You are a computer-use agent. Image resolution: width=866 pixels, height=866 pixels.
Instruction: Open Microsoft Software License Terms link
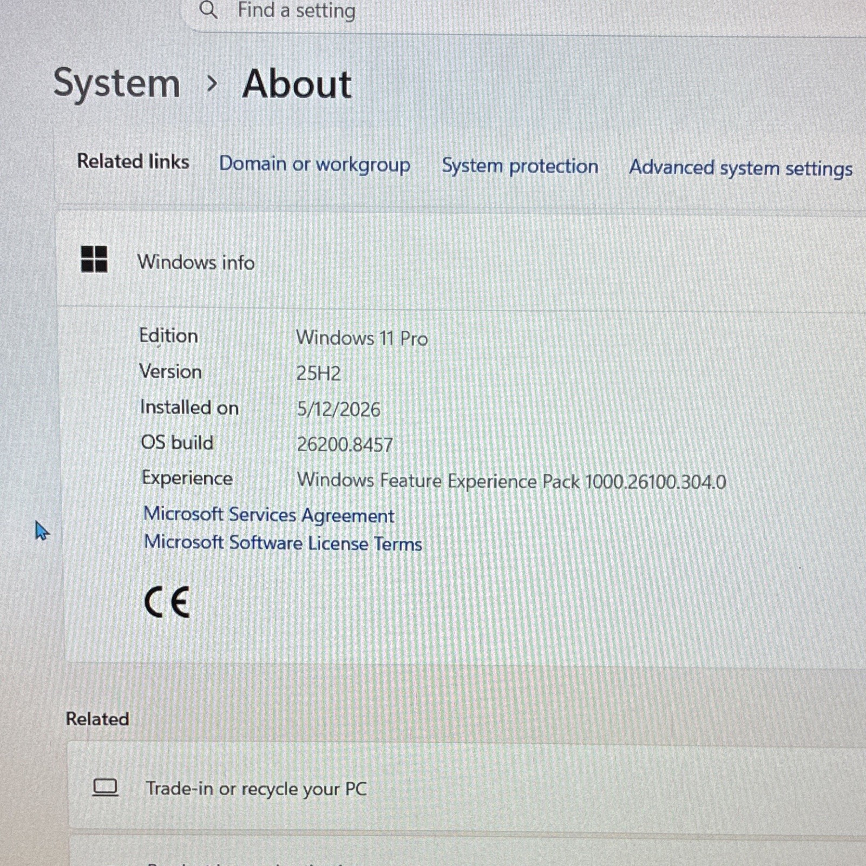pyautogui.click(x=283, y=543)
